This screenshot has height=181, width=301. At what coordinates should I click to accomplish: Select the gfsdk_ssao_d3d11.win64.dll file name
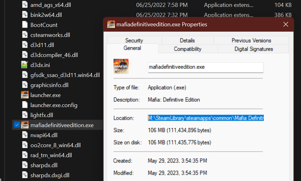click(x=65, y=75)
